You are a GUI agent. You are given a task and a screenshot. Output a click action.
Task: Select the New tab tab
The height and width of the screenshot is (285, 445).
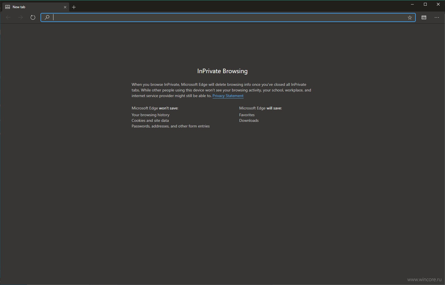(36, 7)
